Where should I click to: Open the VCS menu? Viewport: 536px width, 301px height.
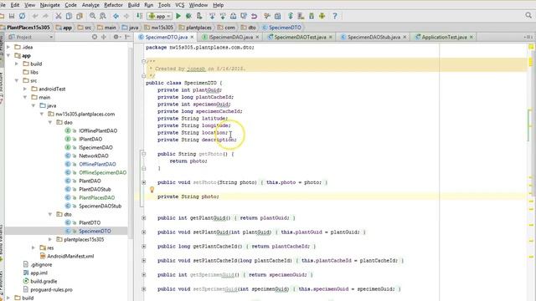click(180, 5)
